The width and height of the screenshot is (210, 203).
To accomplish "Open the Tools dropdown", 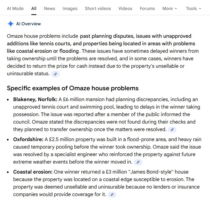I will (193, 8).
